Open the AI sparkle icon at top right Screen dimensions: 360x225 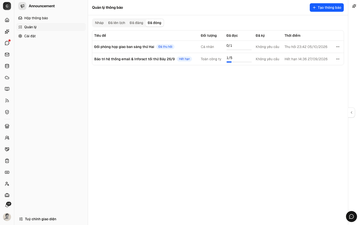354,6
